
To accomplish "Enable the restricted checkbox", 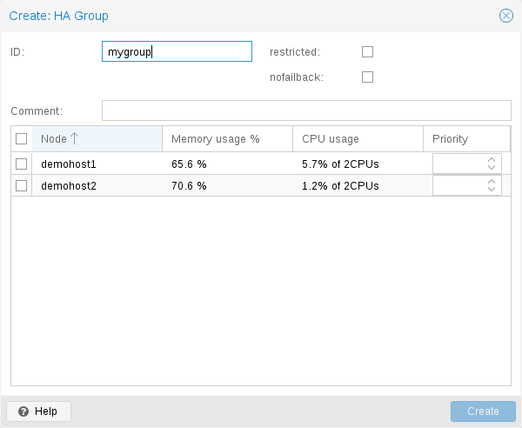I will [x=367, y=52].
